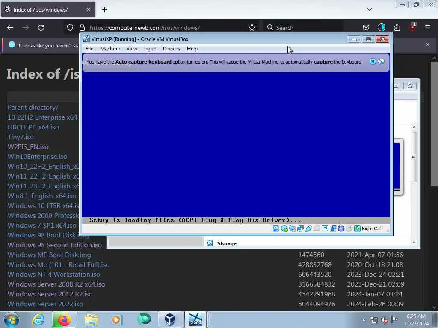Click Storage section header in VirtualBox Manager
This screenshot has height=328, width=438.
coord(227,243)
